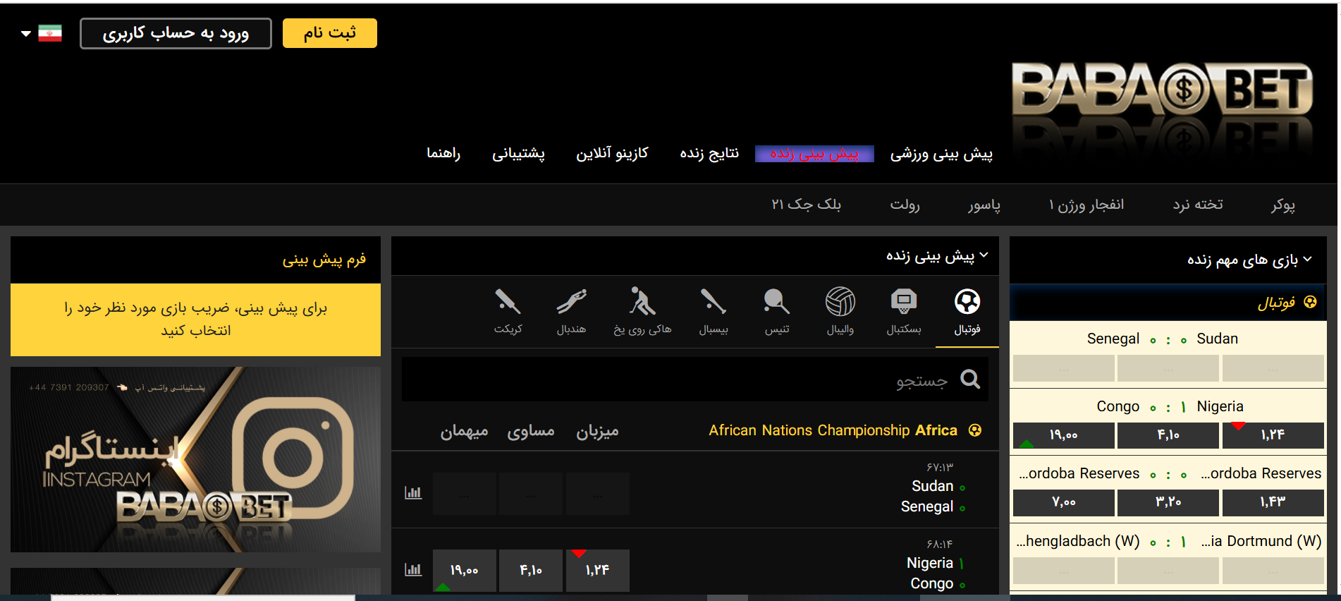Open backgammon (تخته نرد) game link

coord(1198,205)
